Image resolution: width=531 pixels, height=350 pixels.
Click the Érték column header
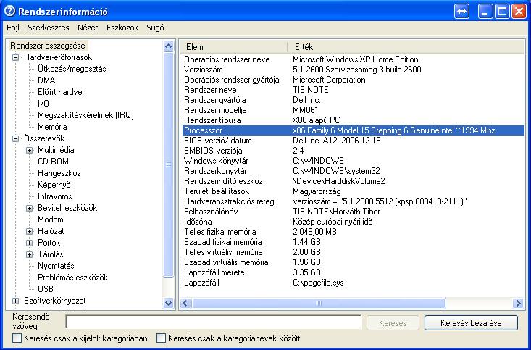click(406, 47)
